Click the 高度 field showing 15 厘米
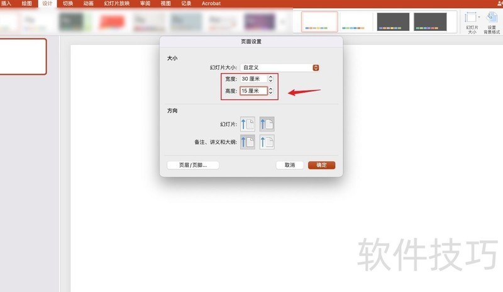The image size is (503, 292). 254,91
